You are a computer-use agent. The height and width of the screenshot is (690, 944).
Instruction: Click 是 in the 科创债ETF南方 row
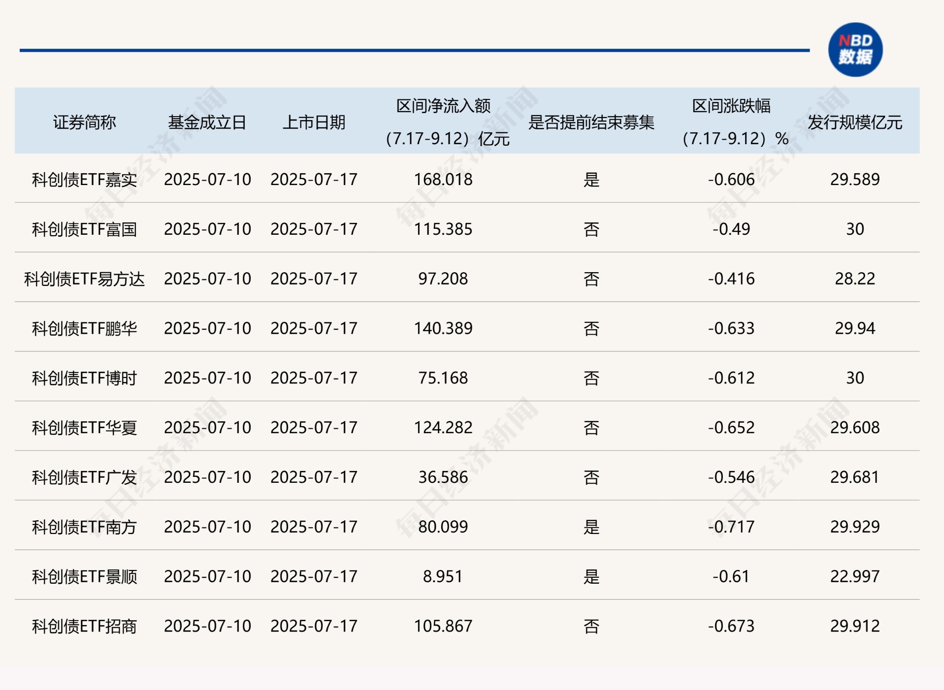[591, 527]
